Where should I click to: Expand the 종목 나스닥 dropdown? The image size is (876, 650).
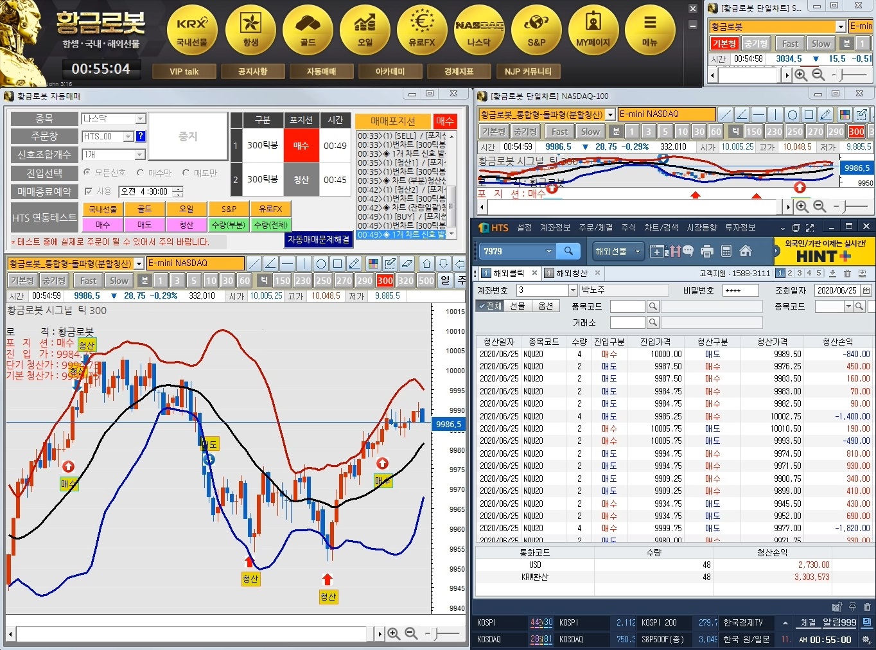click(140, 119)
